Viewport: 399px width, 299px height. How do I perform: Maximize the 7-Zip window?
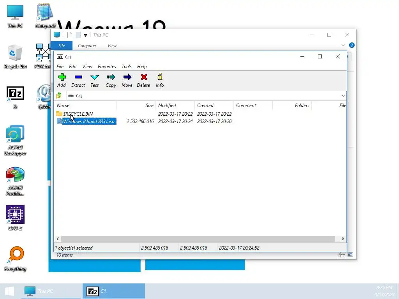(320, 56)
